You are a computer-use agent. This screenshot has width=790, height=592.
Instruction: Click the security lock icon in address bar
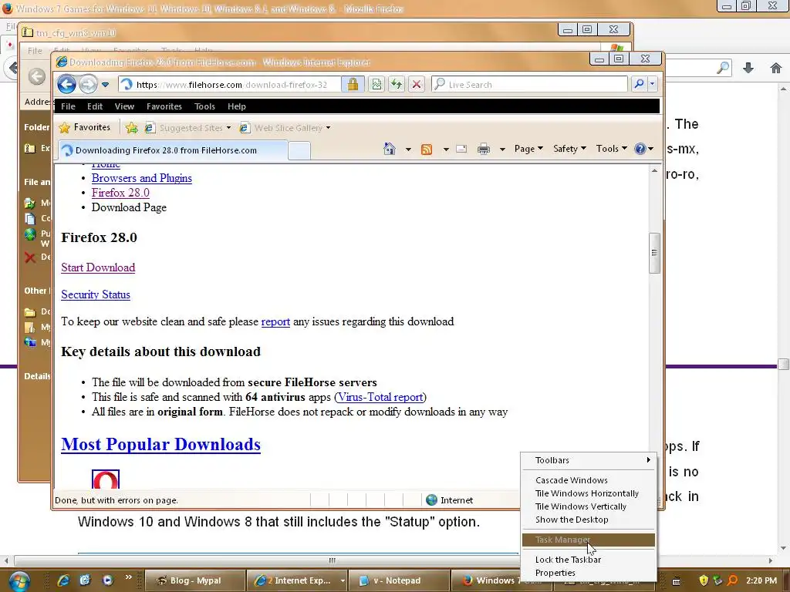pos(353,84)
